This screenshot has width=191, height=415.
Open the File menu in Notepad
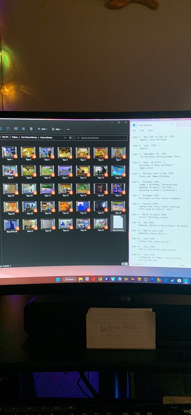pyautogui.click(x=134, y=130)
